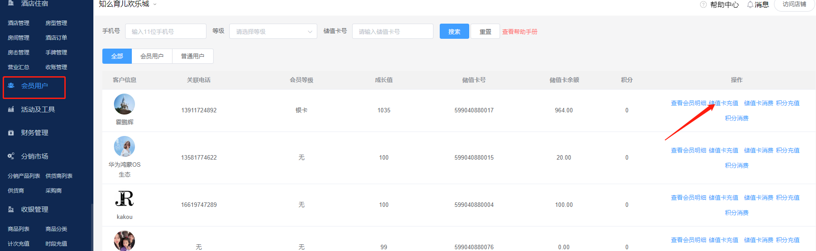Click the 财务管理 sidebar icon
816x251 pixels.
pyautogui.click(x=11, y=133)
